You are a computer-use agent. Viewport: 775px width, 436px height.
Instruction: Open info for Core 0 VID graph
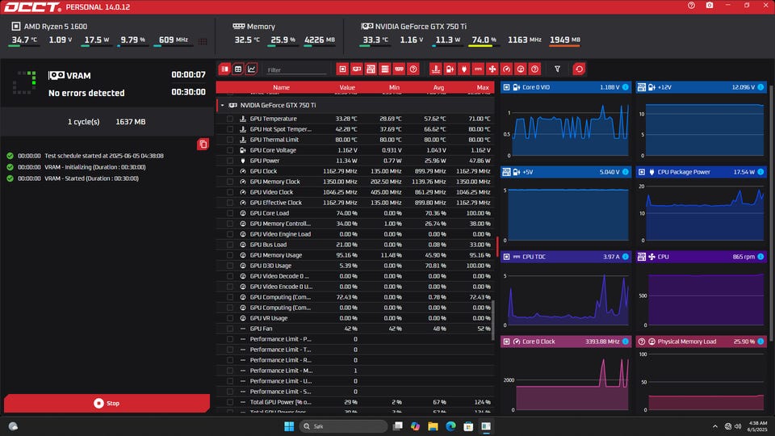[625, 87]
